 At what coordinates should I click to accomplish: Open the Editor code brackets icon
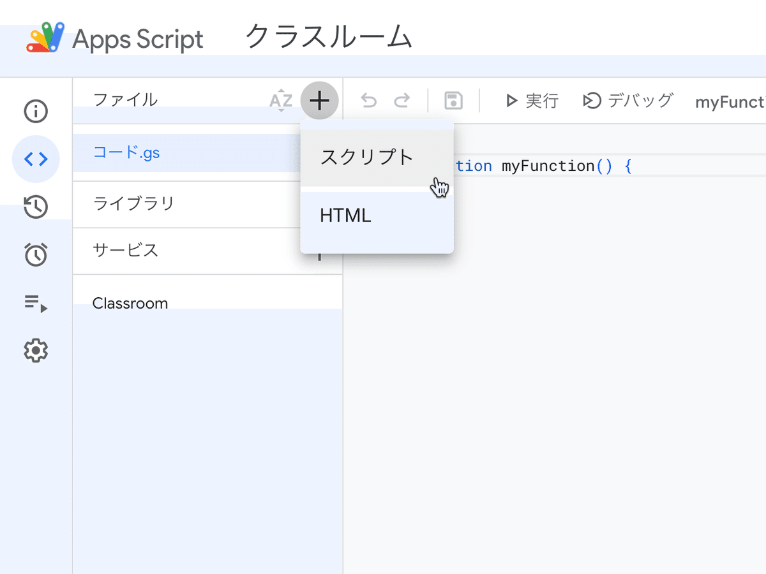click(36, 159)
